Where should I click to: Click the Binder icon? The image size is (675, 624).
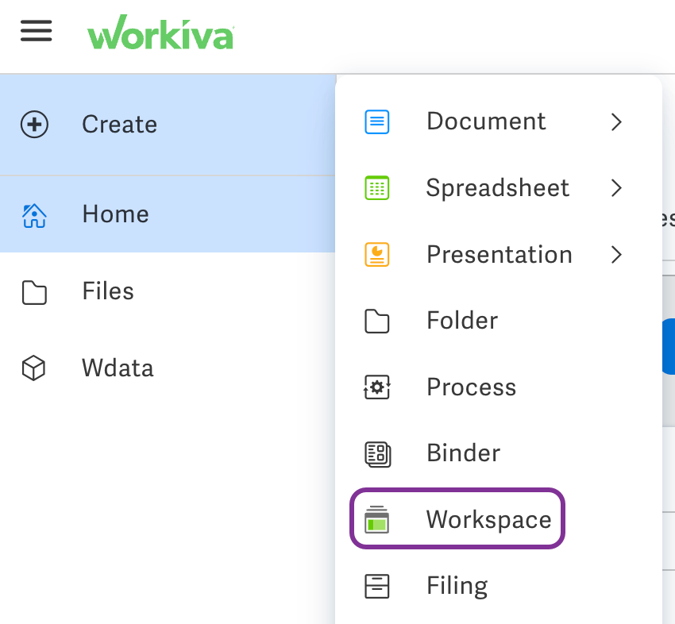point(376,453)
